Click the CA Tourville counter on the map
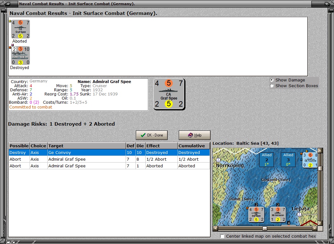Viewport: 334px width, 244px height. coord(310,160)
